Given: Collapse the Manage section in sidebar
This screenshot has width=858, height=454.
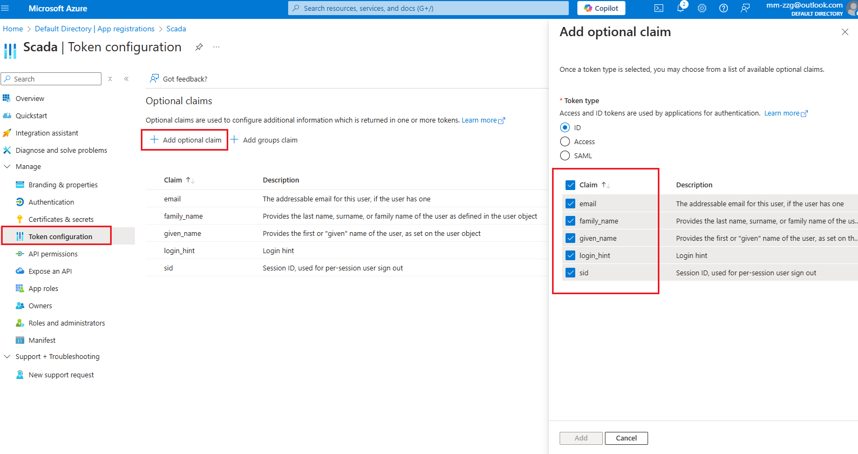Looking at the screenshot, I should [x=7, y=167].
